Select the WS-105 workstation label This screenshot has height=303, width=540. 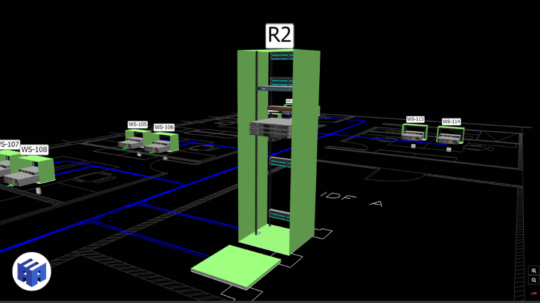click(138, 125)
